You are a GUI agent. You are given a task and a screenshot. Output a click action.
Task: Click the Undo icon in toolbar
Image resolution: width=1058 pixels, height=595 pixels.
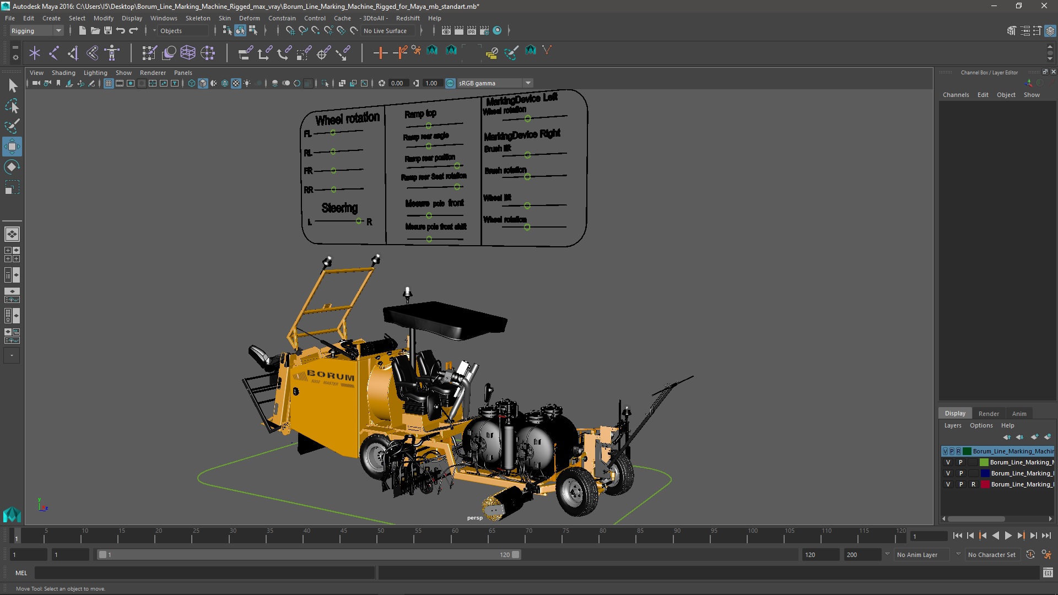pos(121,31)
